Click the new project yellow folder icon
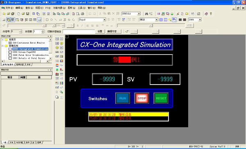Image resolution: width=246 pixels, height=149 pixels. point(4,14)
